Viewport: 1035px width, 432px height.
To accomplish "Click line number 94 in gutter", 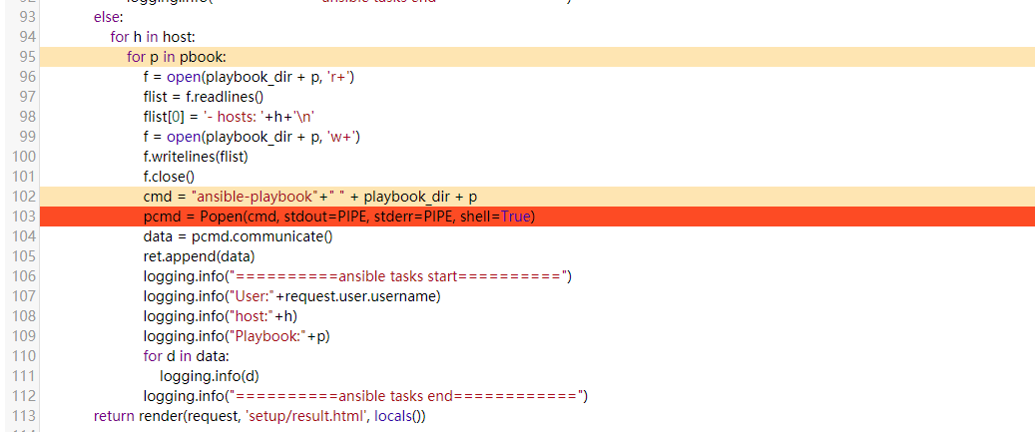I will 28,37.
